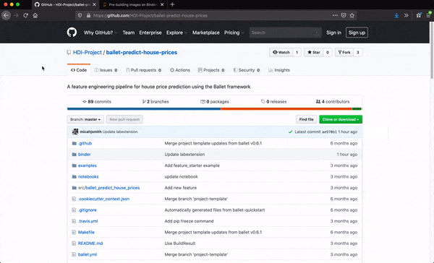Screen dimensions: 434x263
Task: Click the Pocket save icon
Action: pos(344,15)
